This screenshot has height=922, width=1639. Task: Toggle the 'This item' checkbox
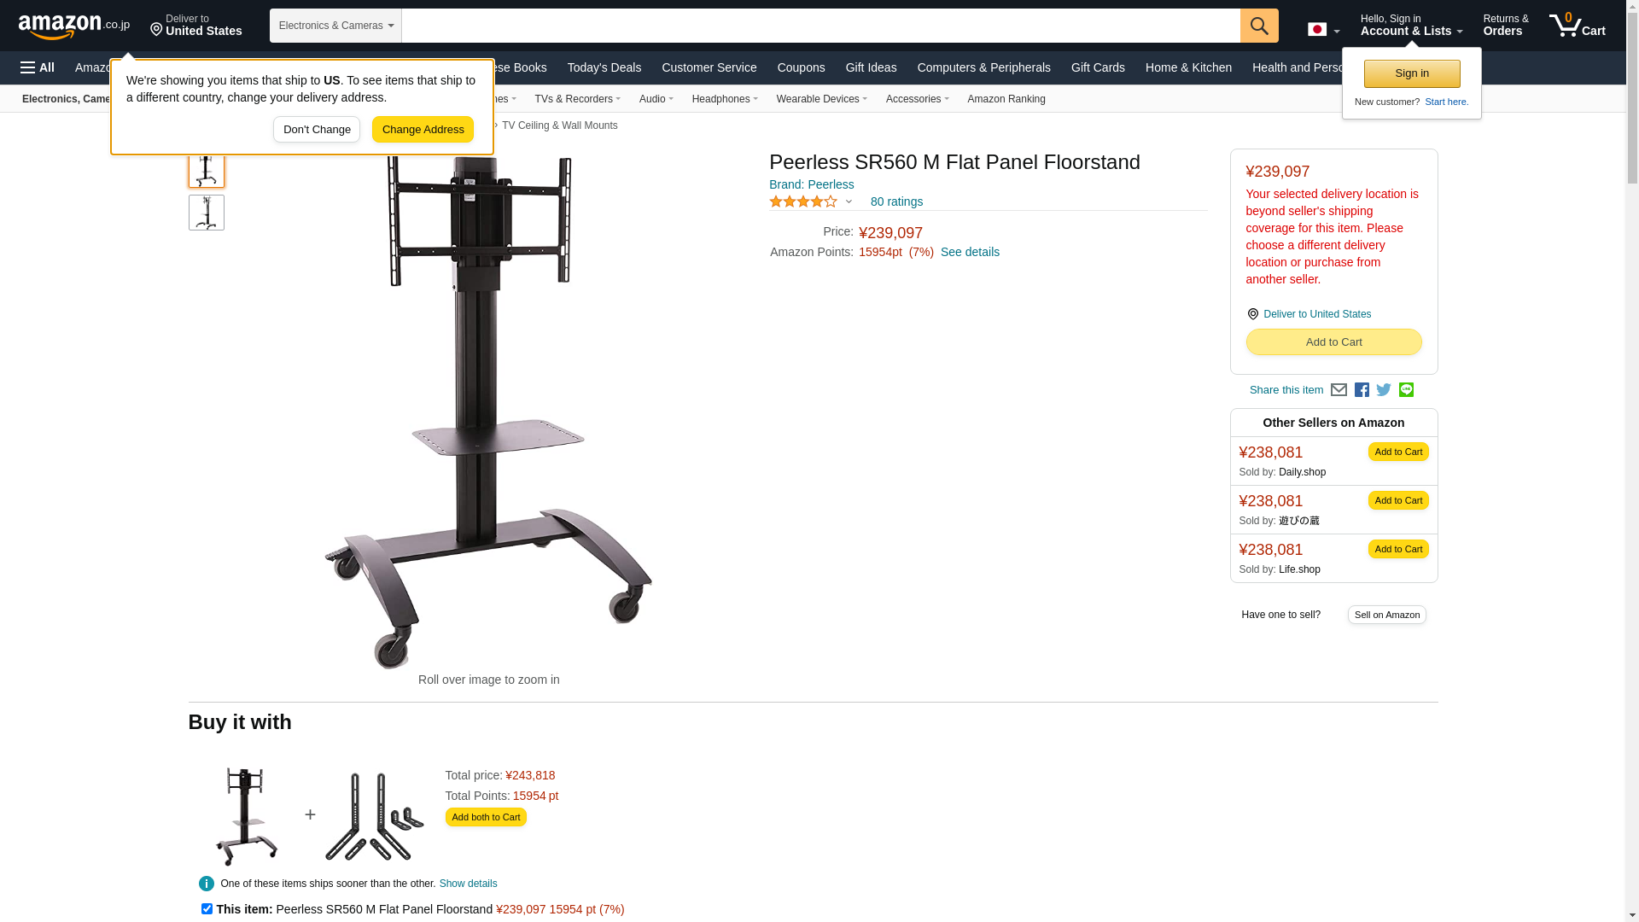(207, 909)
